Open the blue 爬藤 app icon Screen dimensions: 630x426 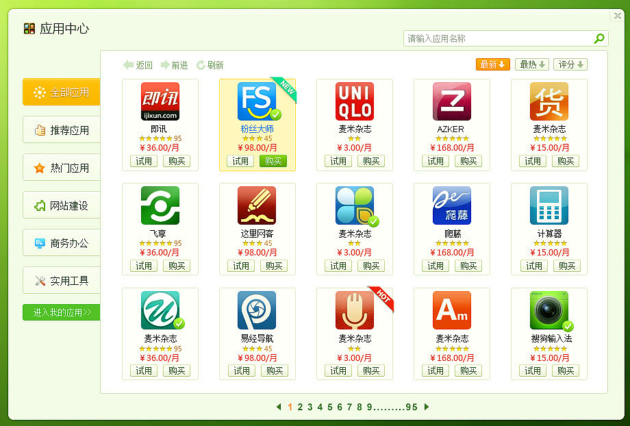tap(451, 205)
